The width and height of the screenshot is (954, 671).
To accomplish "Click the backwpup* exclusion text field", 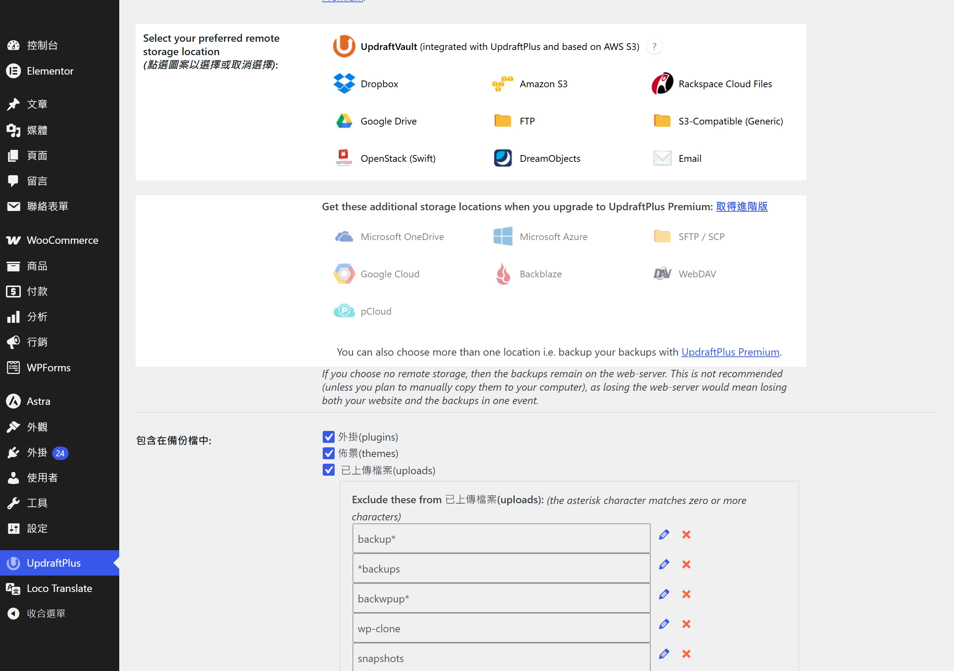I will click(501, 598).
